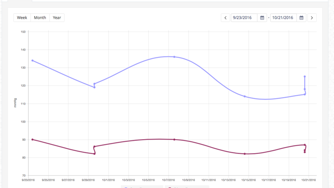Toggle the maroon series legend item
This screenshot has height=188, width=334.
tap(186, 187)
